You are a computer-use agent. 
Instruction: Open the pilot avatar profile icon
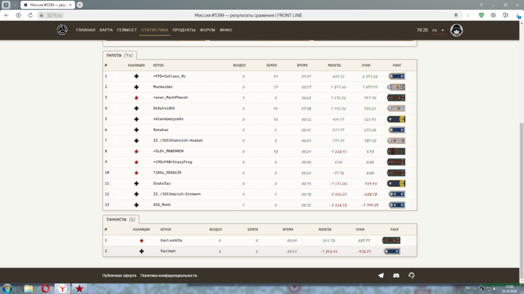[456, 30]
